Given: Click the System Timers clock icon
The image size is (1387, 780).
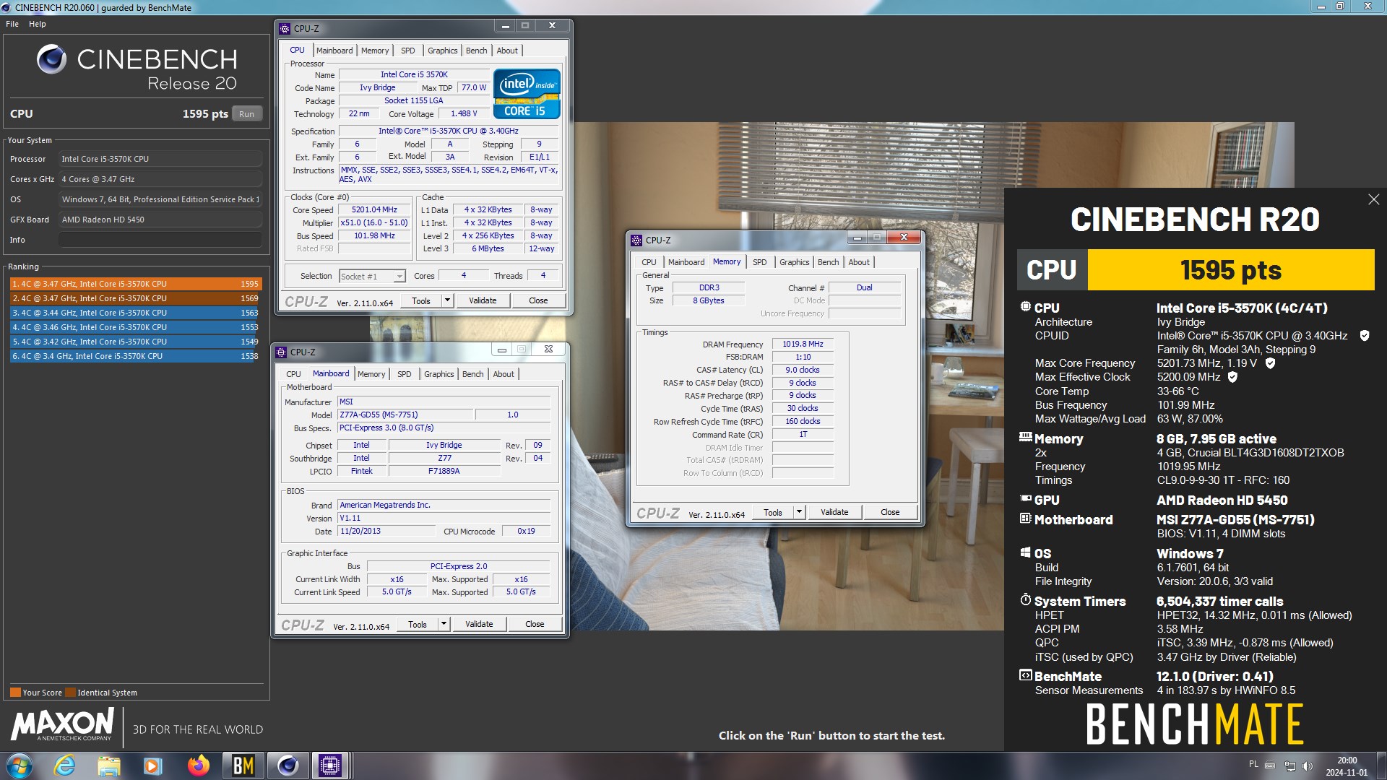Looking at the screenshot, I should point(1025,600).
